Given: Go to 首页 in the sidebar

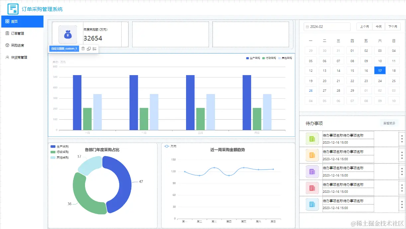Looking at the screenshot, I should (x=22, y=21).
